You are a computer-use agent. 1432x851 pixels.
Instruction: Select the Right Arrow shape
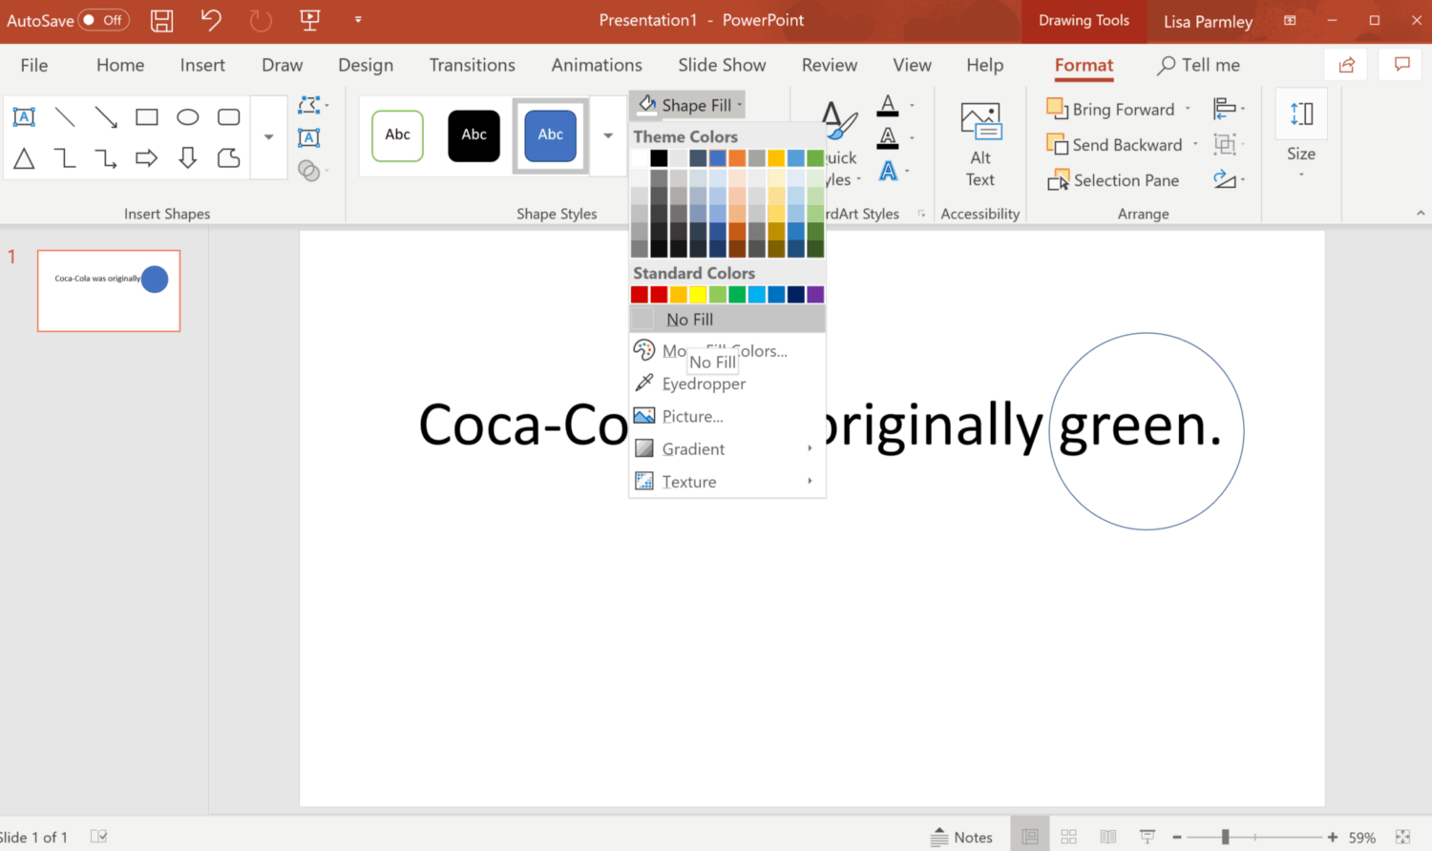click(x=147, y=158)
